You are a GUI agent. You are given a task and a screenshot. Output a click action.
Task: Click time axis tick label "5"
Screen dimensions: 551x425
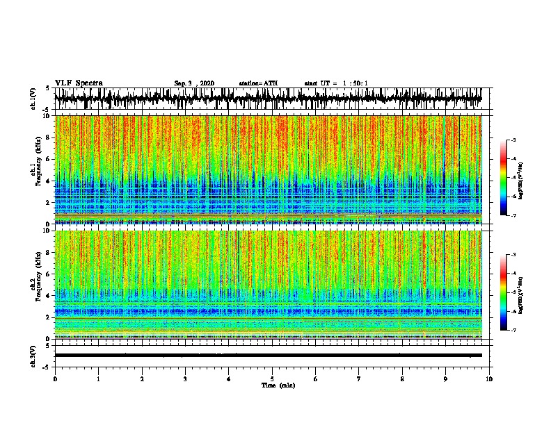coord(272,379)
